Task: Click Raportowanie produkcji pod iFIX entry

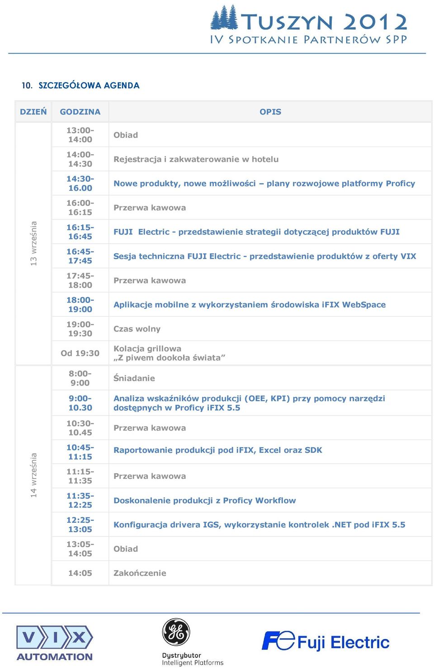Action: click(218, 450)
